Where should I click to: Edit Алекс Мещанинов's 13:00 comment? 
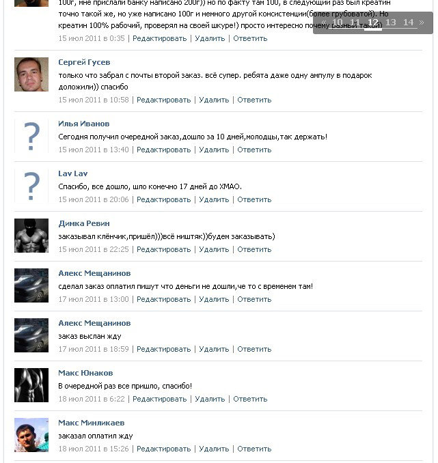[x=163, y=299]
